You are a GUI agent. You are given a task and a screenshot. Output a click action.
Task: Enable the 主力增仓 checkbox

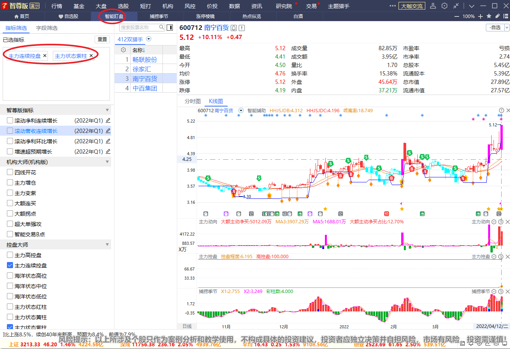click(10, 182)
